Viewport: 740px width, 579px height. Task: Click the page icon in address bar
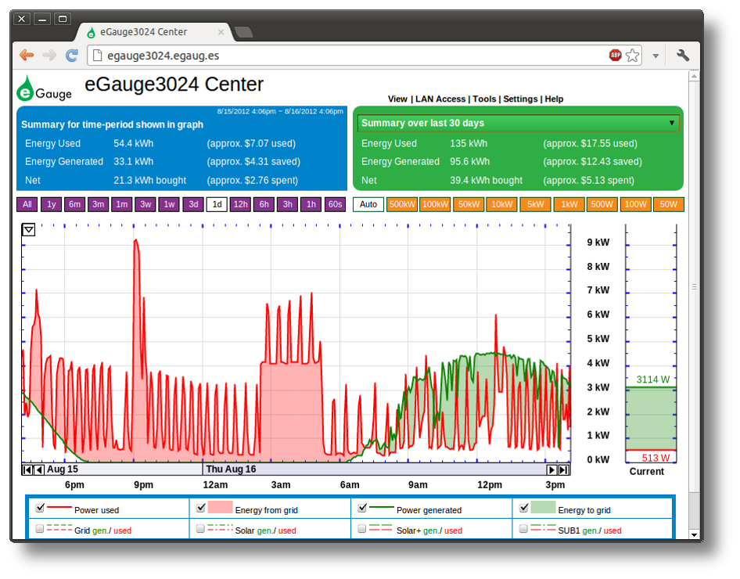[97, 56]
